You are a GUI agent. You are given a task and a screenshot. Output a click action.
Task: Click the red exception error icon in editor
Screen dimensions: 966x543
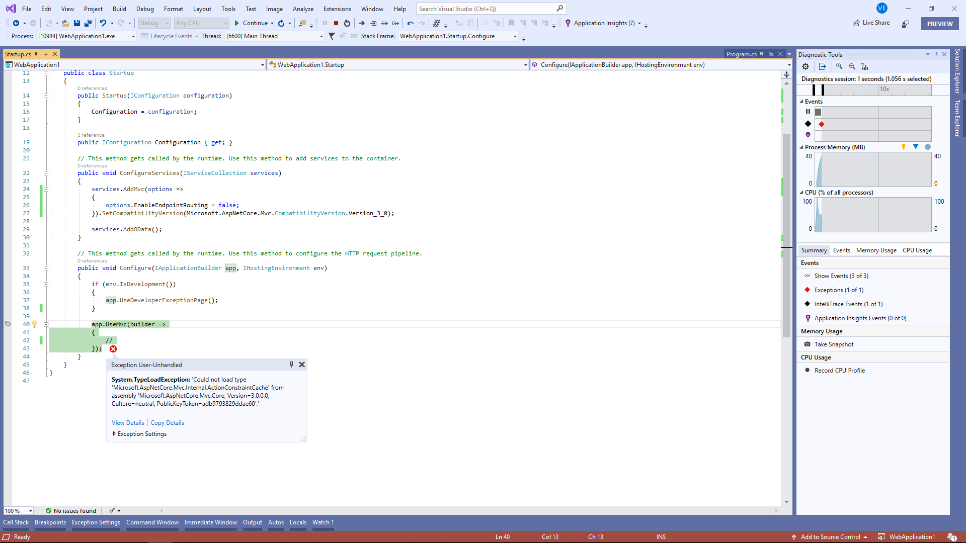[113, 349]
